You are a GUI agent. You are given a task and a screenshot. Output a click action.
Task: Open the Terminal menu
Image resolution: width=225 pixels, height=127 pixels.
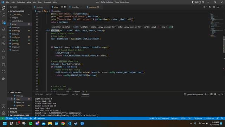pyautogui.click(x=47, y=2)
